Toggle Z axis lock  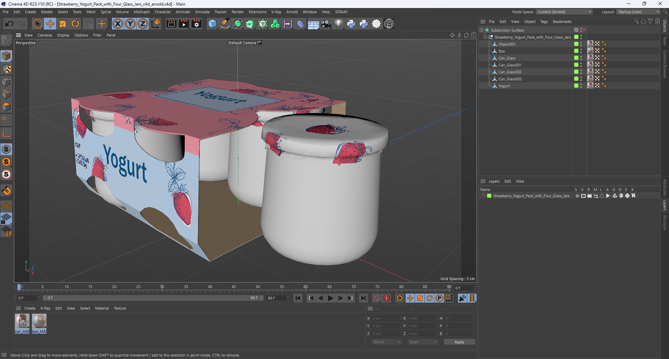tap(143, 24)
